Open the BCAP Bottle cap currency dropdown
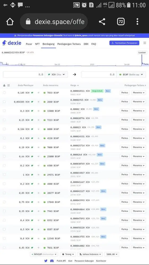 (x=131, y=74)
